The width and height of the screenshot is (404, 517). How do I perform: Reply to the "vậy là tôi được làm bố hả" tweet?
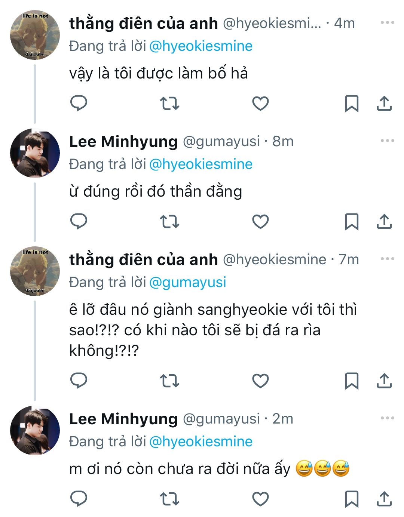coord(79,103)
